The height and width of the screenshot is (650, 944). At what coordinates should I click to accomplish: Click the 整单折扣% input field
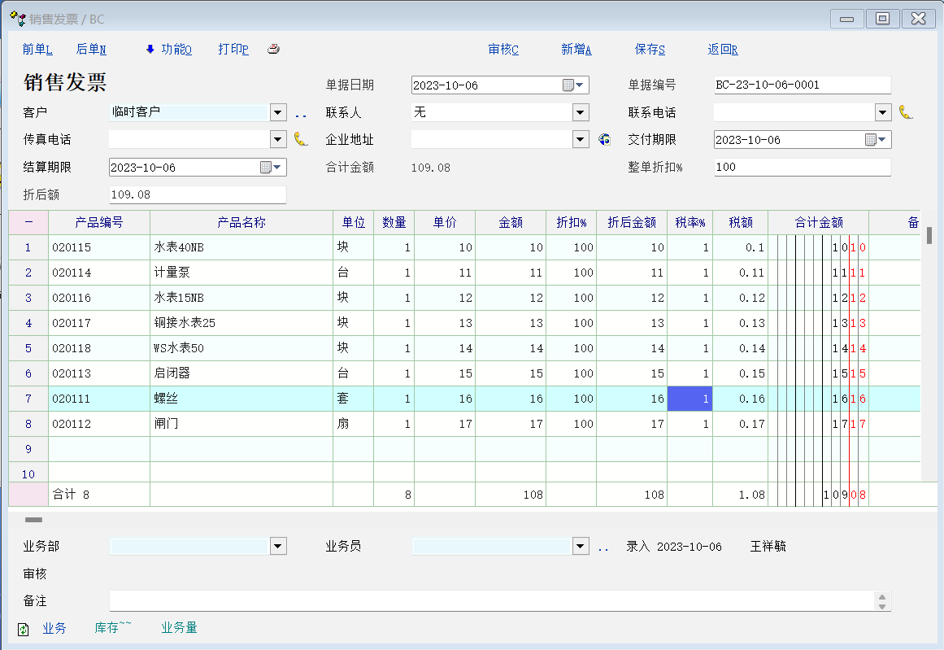coord(803,167)
